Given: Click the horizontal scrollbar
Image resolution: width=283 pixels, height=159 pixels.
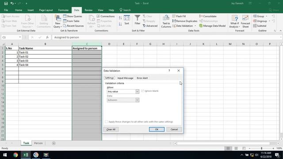Looking at the screenshot, I should pyautogui.click(x=223, y=143).
